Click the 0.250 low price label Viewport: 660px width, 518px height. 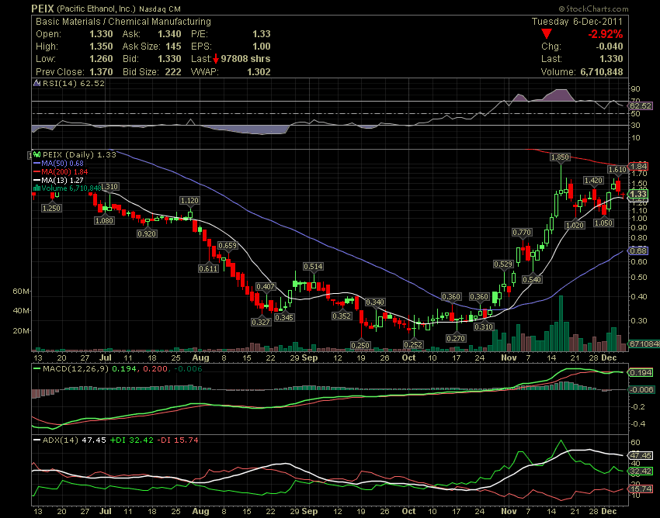coord(361,345)
